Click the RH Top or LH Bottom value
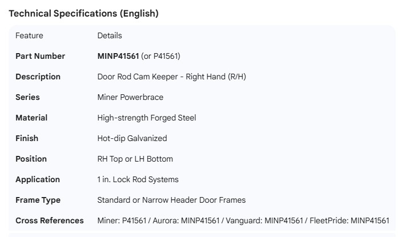398x237 pixels. [x=135, y=159]
